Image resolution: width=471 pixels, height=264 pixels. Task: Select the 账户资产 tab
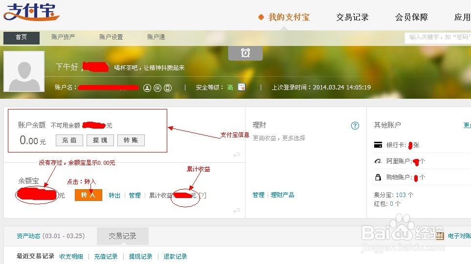pos(63,37)
